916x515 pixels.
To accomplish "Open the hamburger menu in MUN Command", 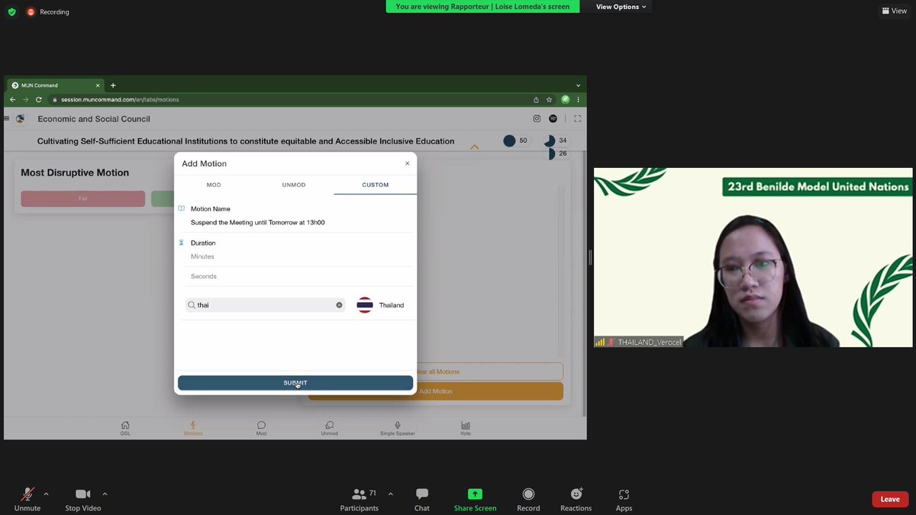I will (7, 118).
